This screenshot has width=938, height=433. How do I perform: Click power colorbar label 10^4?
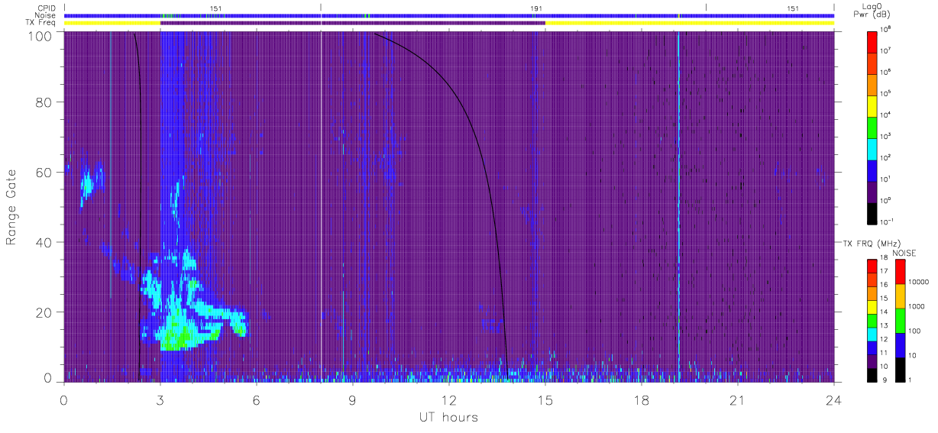click(885, 114)
